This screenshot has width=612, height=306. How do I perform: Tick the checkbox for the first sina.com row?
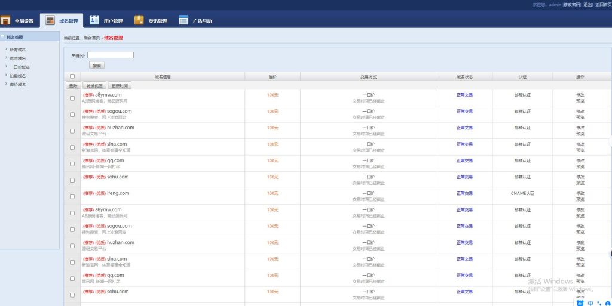72,147
